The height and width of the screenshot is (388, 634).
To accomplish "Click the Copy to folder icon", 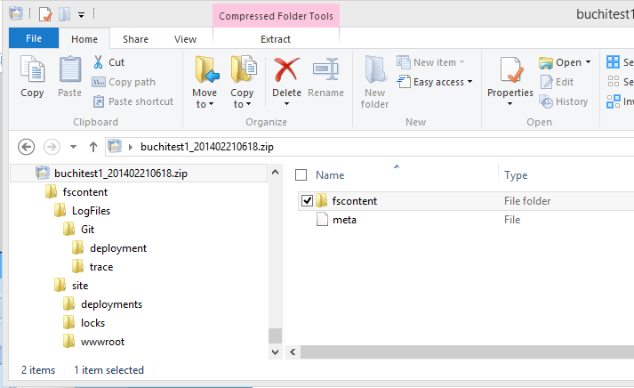I will pos(244,69).
